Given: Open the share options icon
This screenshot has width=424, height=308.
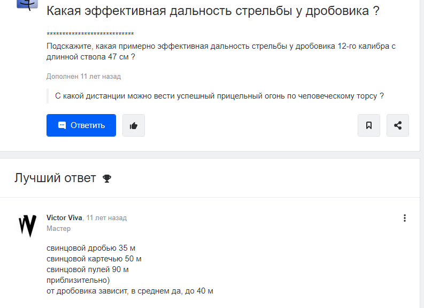Looking at the screenshot, I should pyautogui.click(x=397, y=125).
